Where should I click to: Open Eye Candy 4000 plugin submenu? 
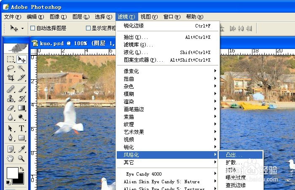click(168, 174)
